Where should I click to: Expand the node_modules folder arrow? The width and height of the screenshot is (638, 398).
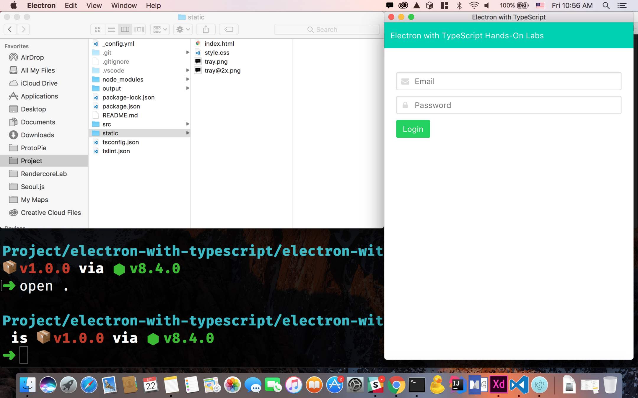[x=188, y=79]
